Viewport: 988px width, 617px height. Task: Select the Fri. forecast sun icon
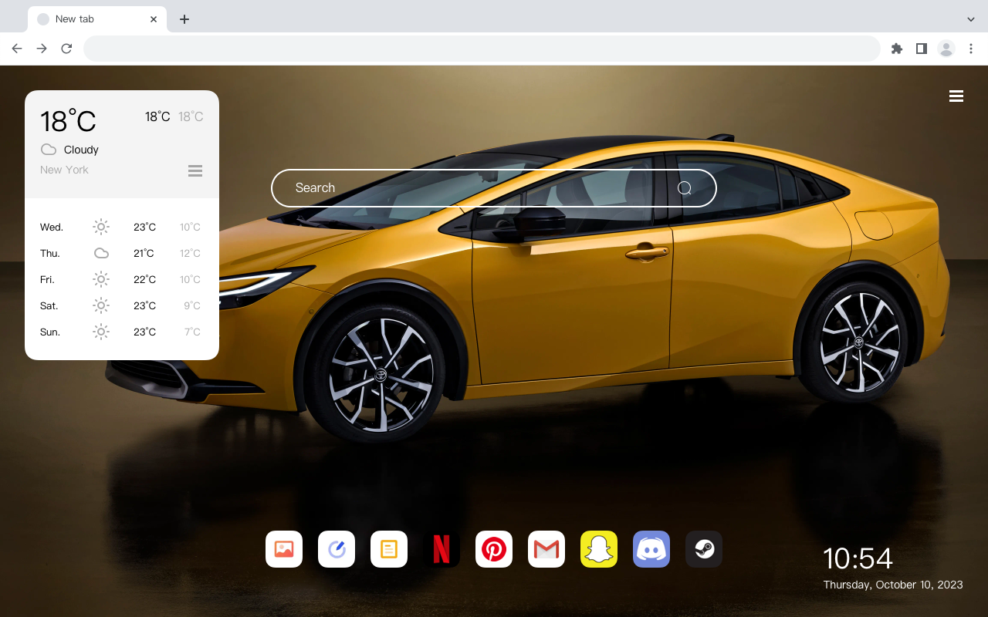click(x=101, y=279)
